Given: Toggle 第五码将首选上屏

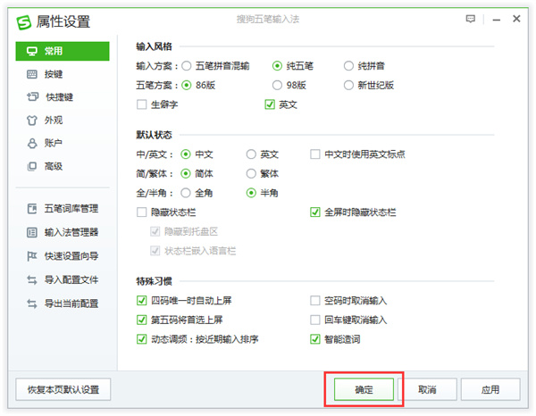Looking at the screenshot, I should coord(141,320).
